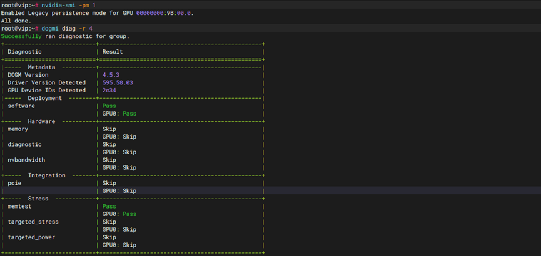Click the 'GPU Device IDs Detected' label
This screenshot has height=256, width=541.
(x=46, y=91)
